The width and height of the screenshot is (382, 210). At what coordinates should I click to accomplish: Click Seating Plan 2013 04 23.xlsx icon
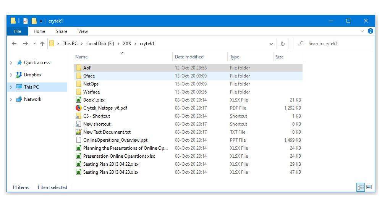(x=78, y=172)
